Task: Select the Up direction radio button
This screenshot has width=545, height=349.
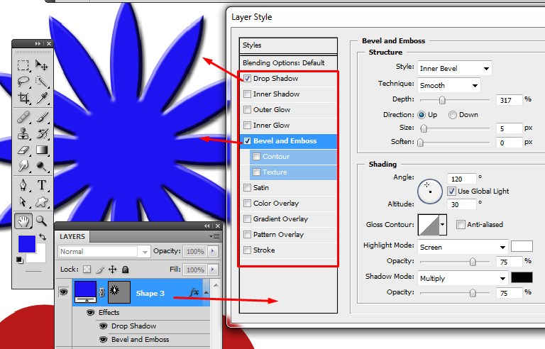Action: (x=422, y=115)
